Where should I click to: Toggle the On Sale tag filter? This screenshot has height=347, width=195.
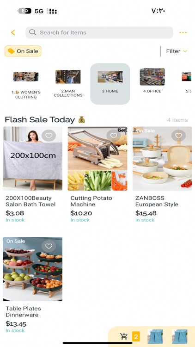coord(23,51)
